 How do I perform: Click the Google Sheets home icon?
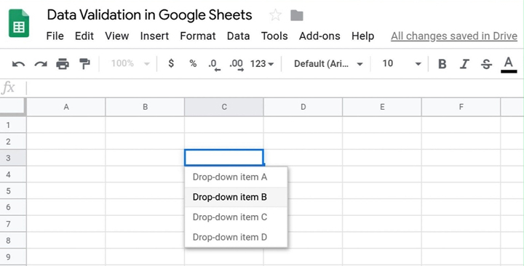19,23
